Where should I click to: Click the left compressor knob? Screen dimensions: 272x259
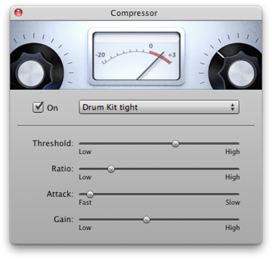pyautogui.click(x=32, y=72)
